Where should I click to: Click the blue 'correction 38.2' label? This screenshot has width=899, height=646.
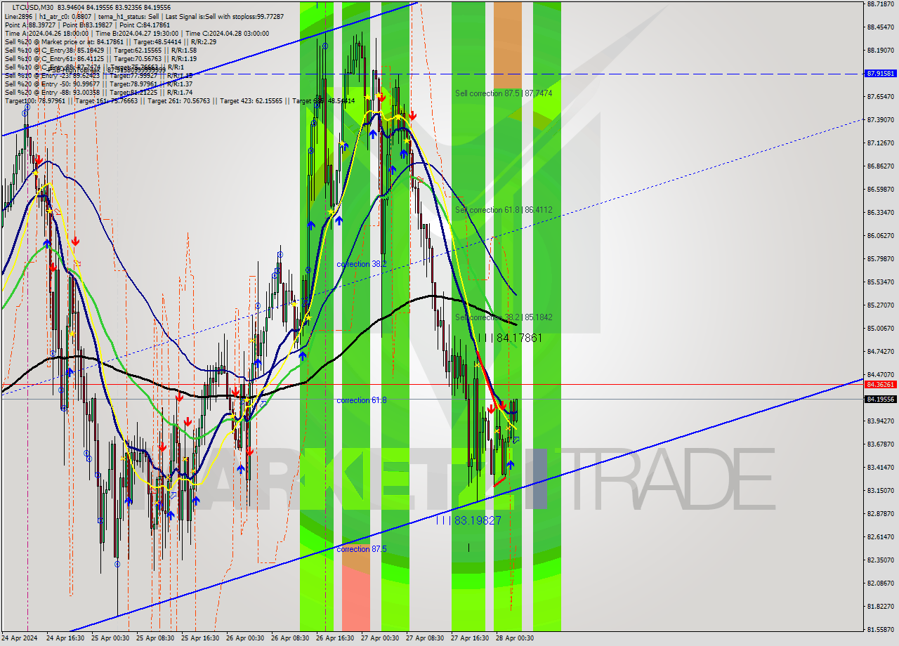coord(362,264)
